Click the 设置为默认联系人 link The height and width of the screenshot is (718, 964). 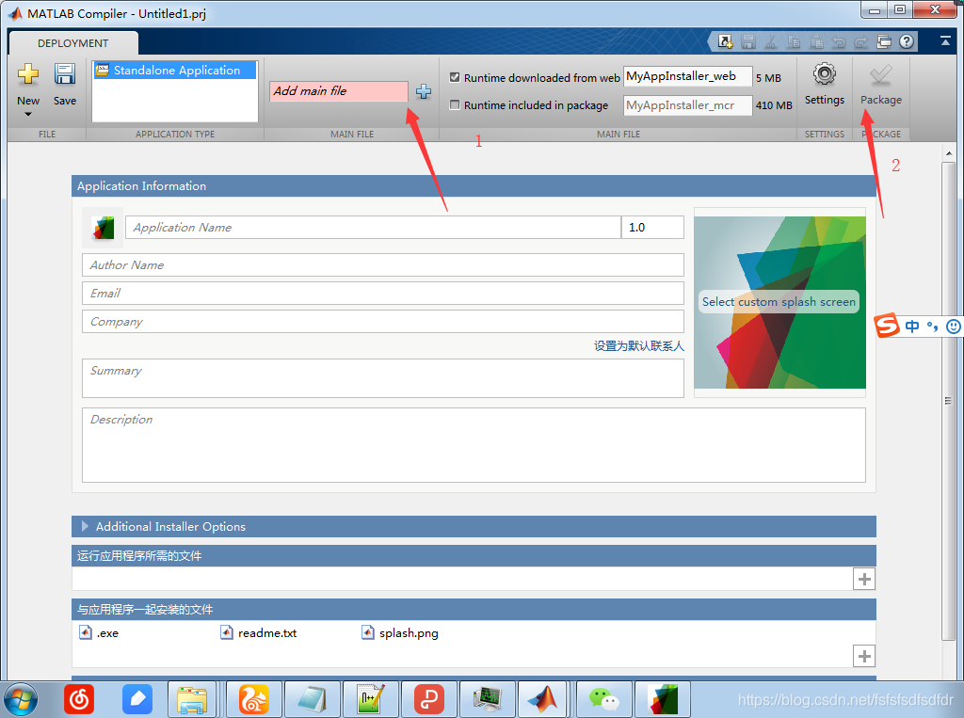[x=639, y=346]
